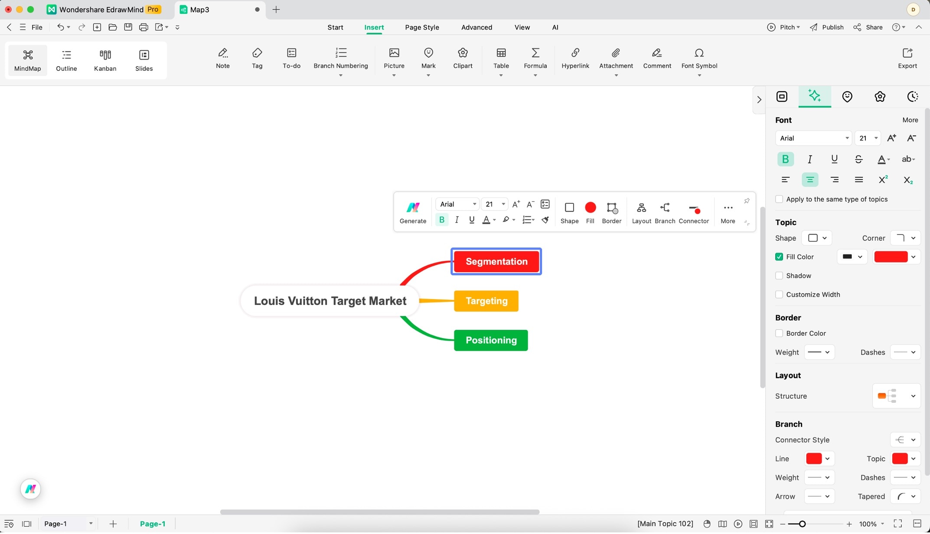Enable the Shadow checkbox
Image resolution: width=930 pixels, height=534 pixels.
tap(779, 276)
